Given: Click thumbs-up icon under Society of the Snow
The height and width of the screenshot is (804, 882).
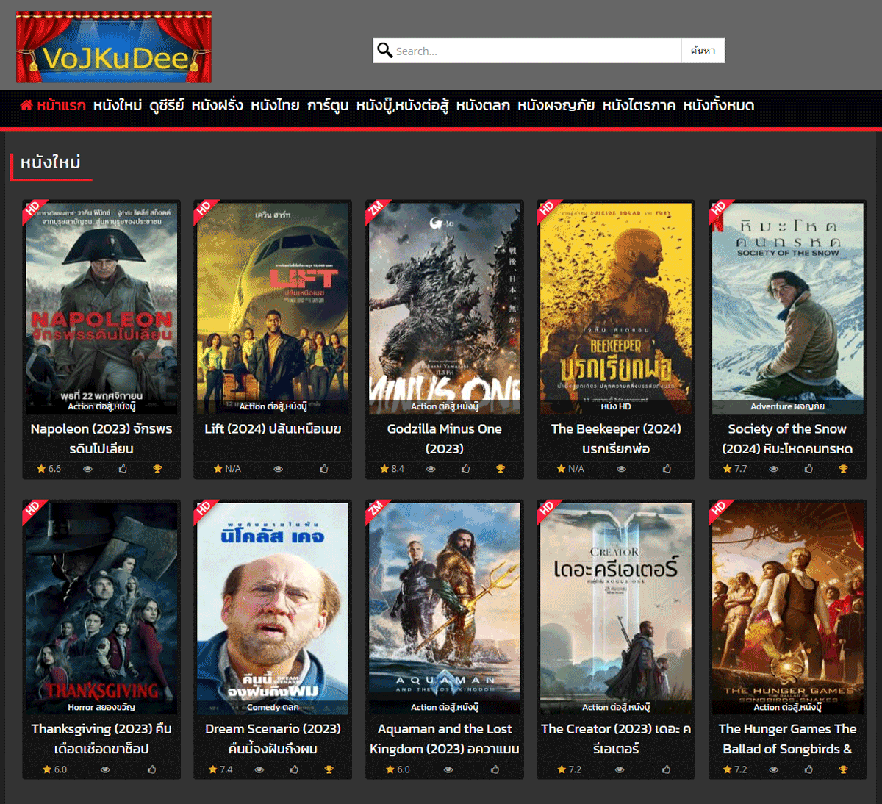Looking at the screenshot, I should (x=808, y=469).
